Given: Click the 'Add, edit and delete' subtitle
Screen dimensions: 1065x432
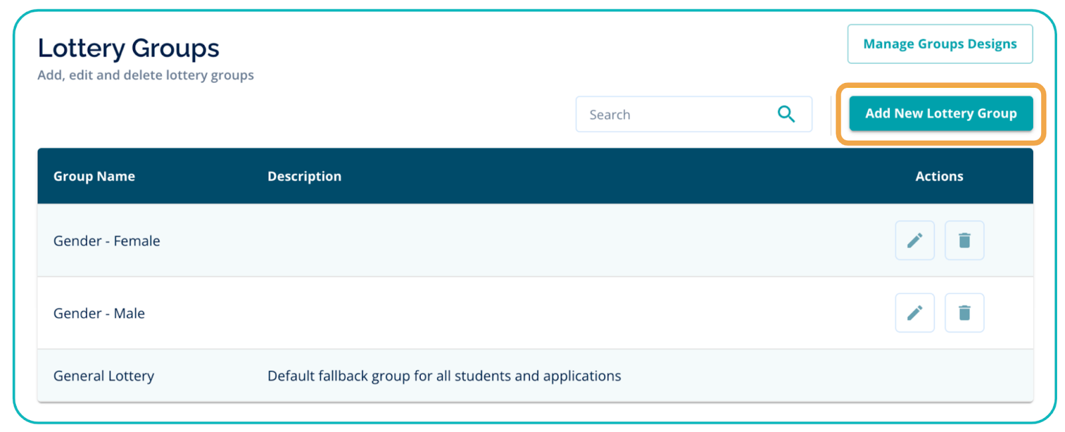Looking at the screenshot, I should pos(146,75).
